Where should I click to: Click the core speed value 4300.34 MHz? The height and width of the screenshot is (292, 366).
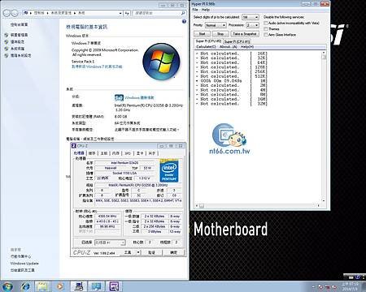[107, 217]
